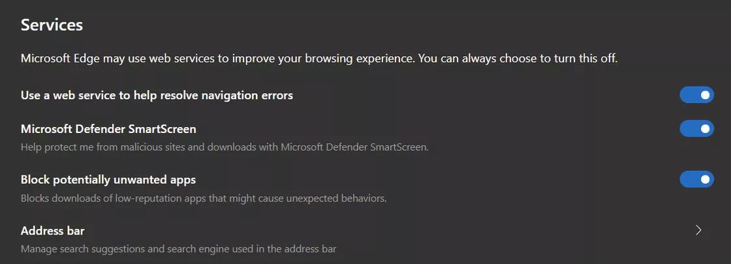Click 'Blocks downloads of low-reputation apps' description
Viewport: 731px width, 264px height.
point(204,198)
